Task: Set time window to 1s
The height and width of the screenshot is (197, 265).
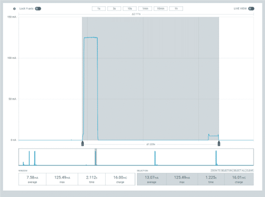Action: (x=99, y=9)
